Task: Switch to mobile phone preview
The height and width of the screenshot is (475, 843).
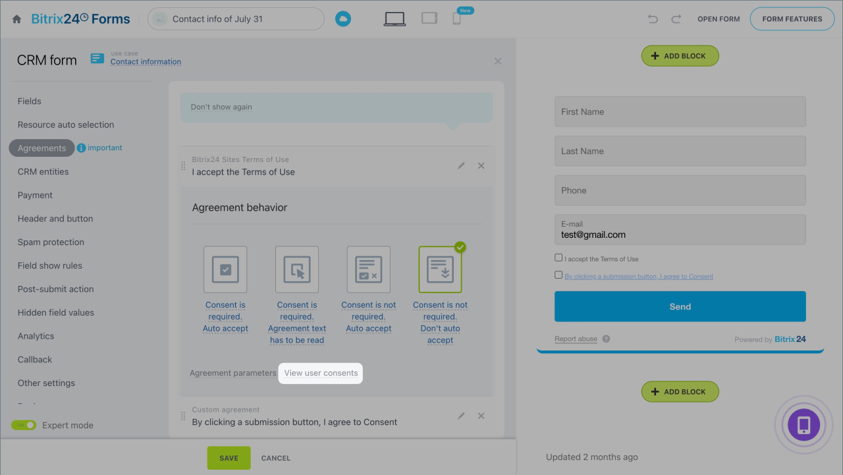Action: (x=456, y=19)
